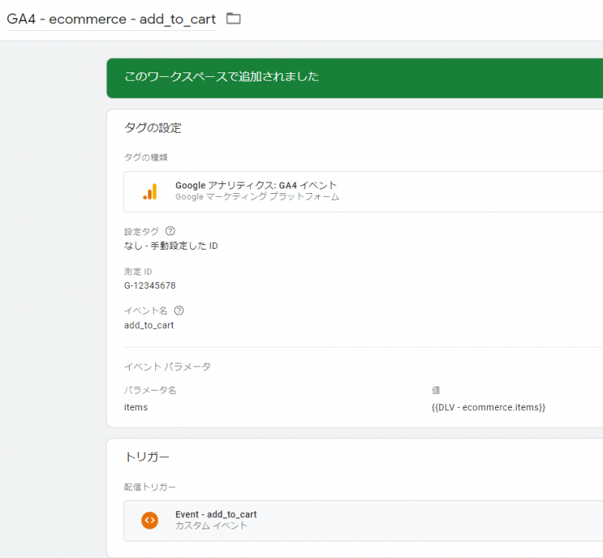Screen dimensions: 603x558
Task: Click the パラメータ名 column header
Action: tap(150, 390)
